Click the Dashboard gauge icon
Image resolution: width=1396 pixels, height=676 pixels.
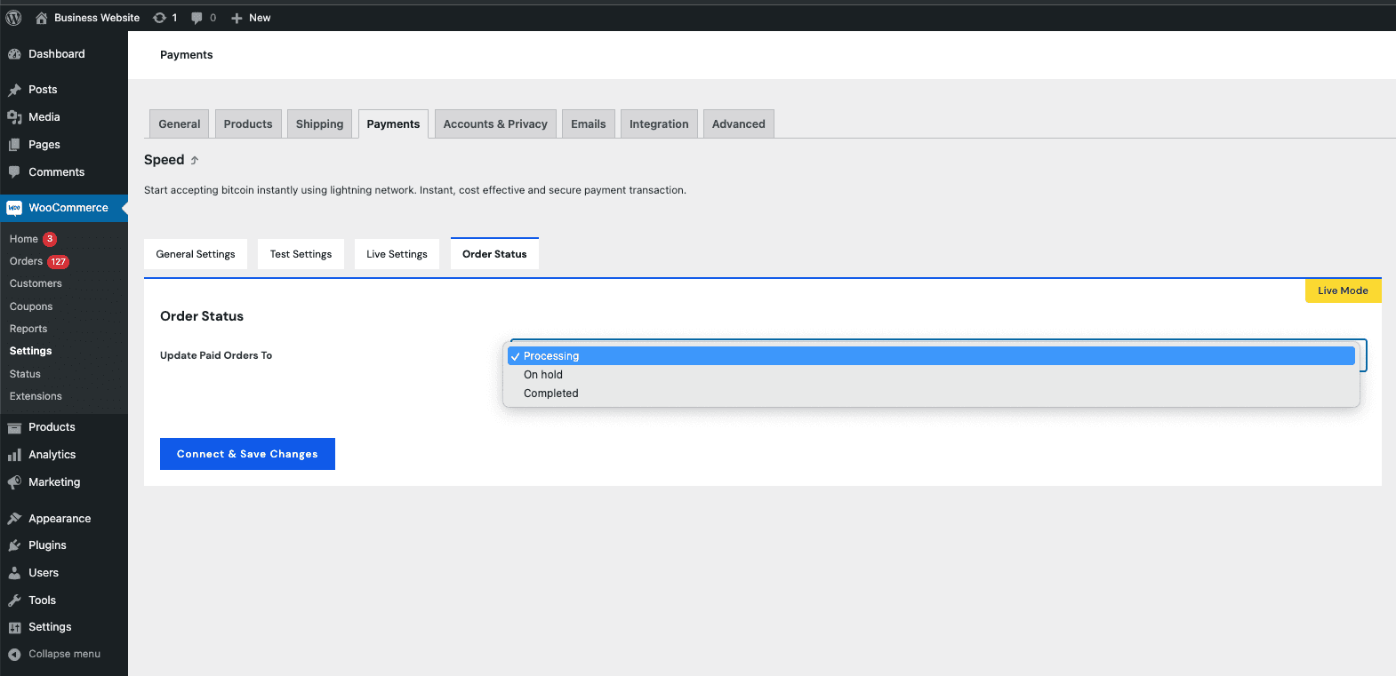[14, 54]
